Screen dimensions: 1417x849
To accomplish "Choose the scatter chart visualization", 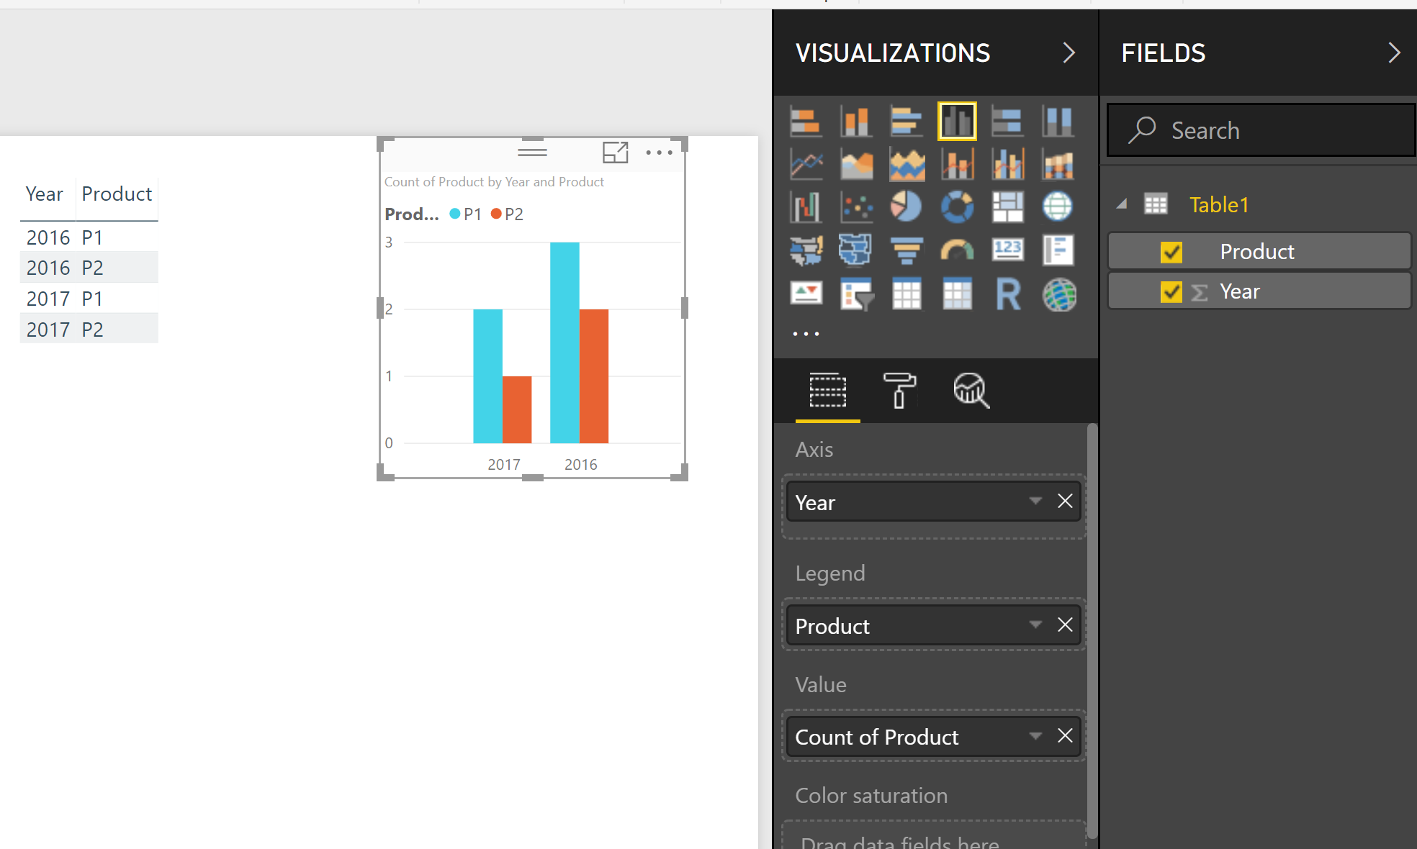I will (x=856, y=207).
